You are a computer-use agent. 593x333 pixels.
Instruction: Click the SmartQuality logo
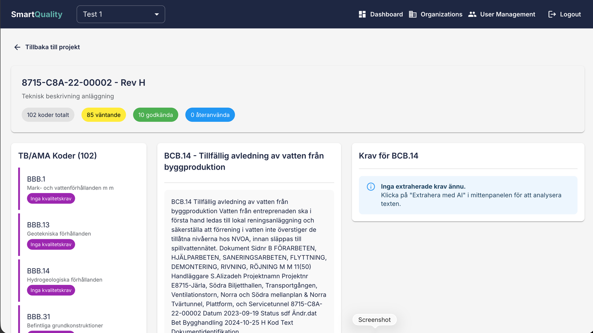tap(37, 14)
